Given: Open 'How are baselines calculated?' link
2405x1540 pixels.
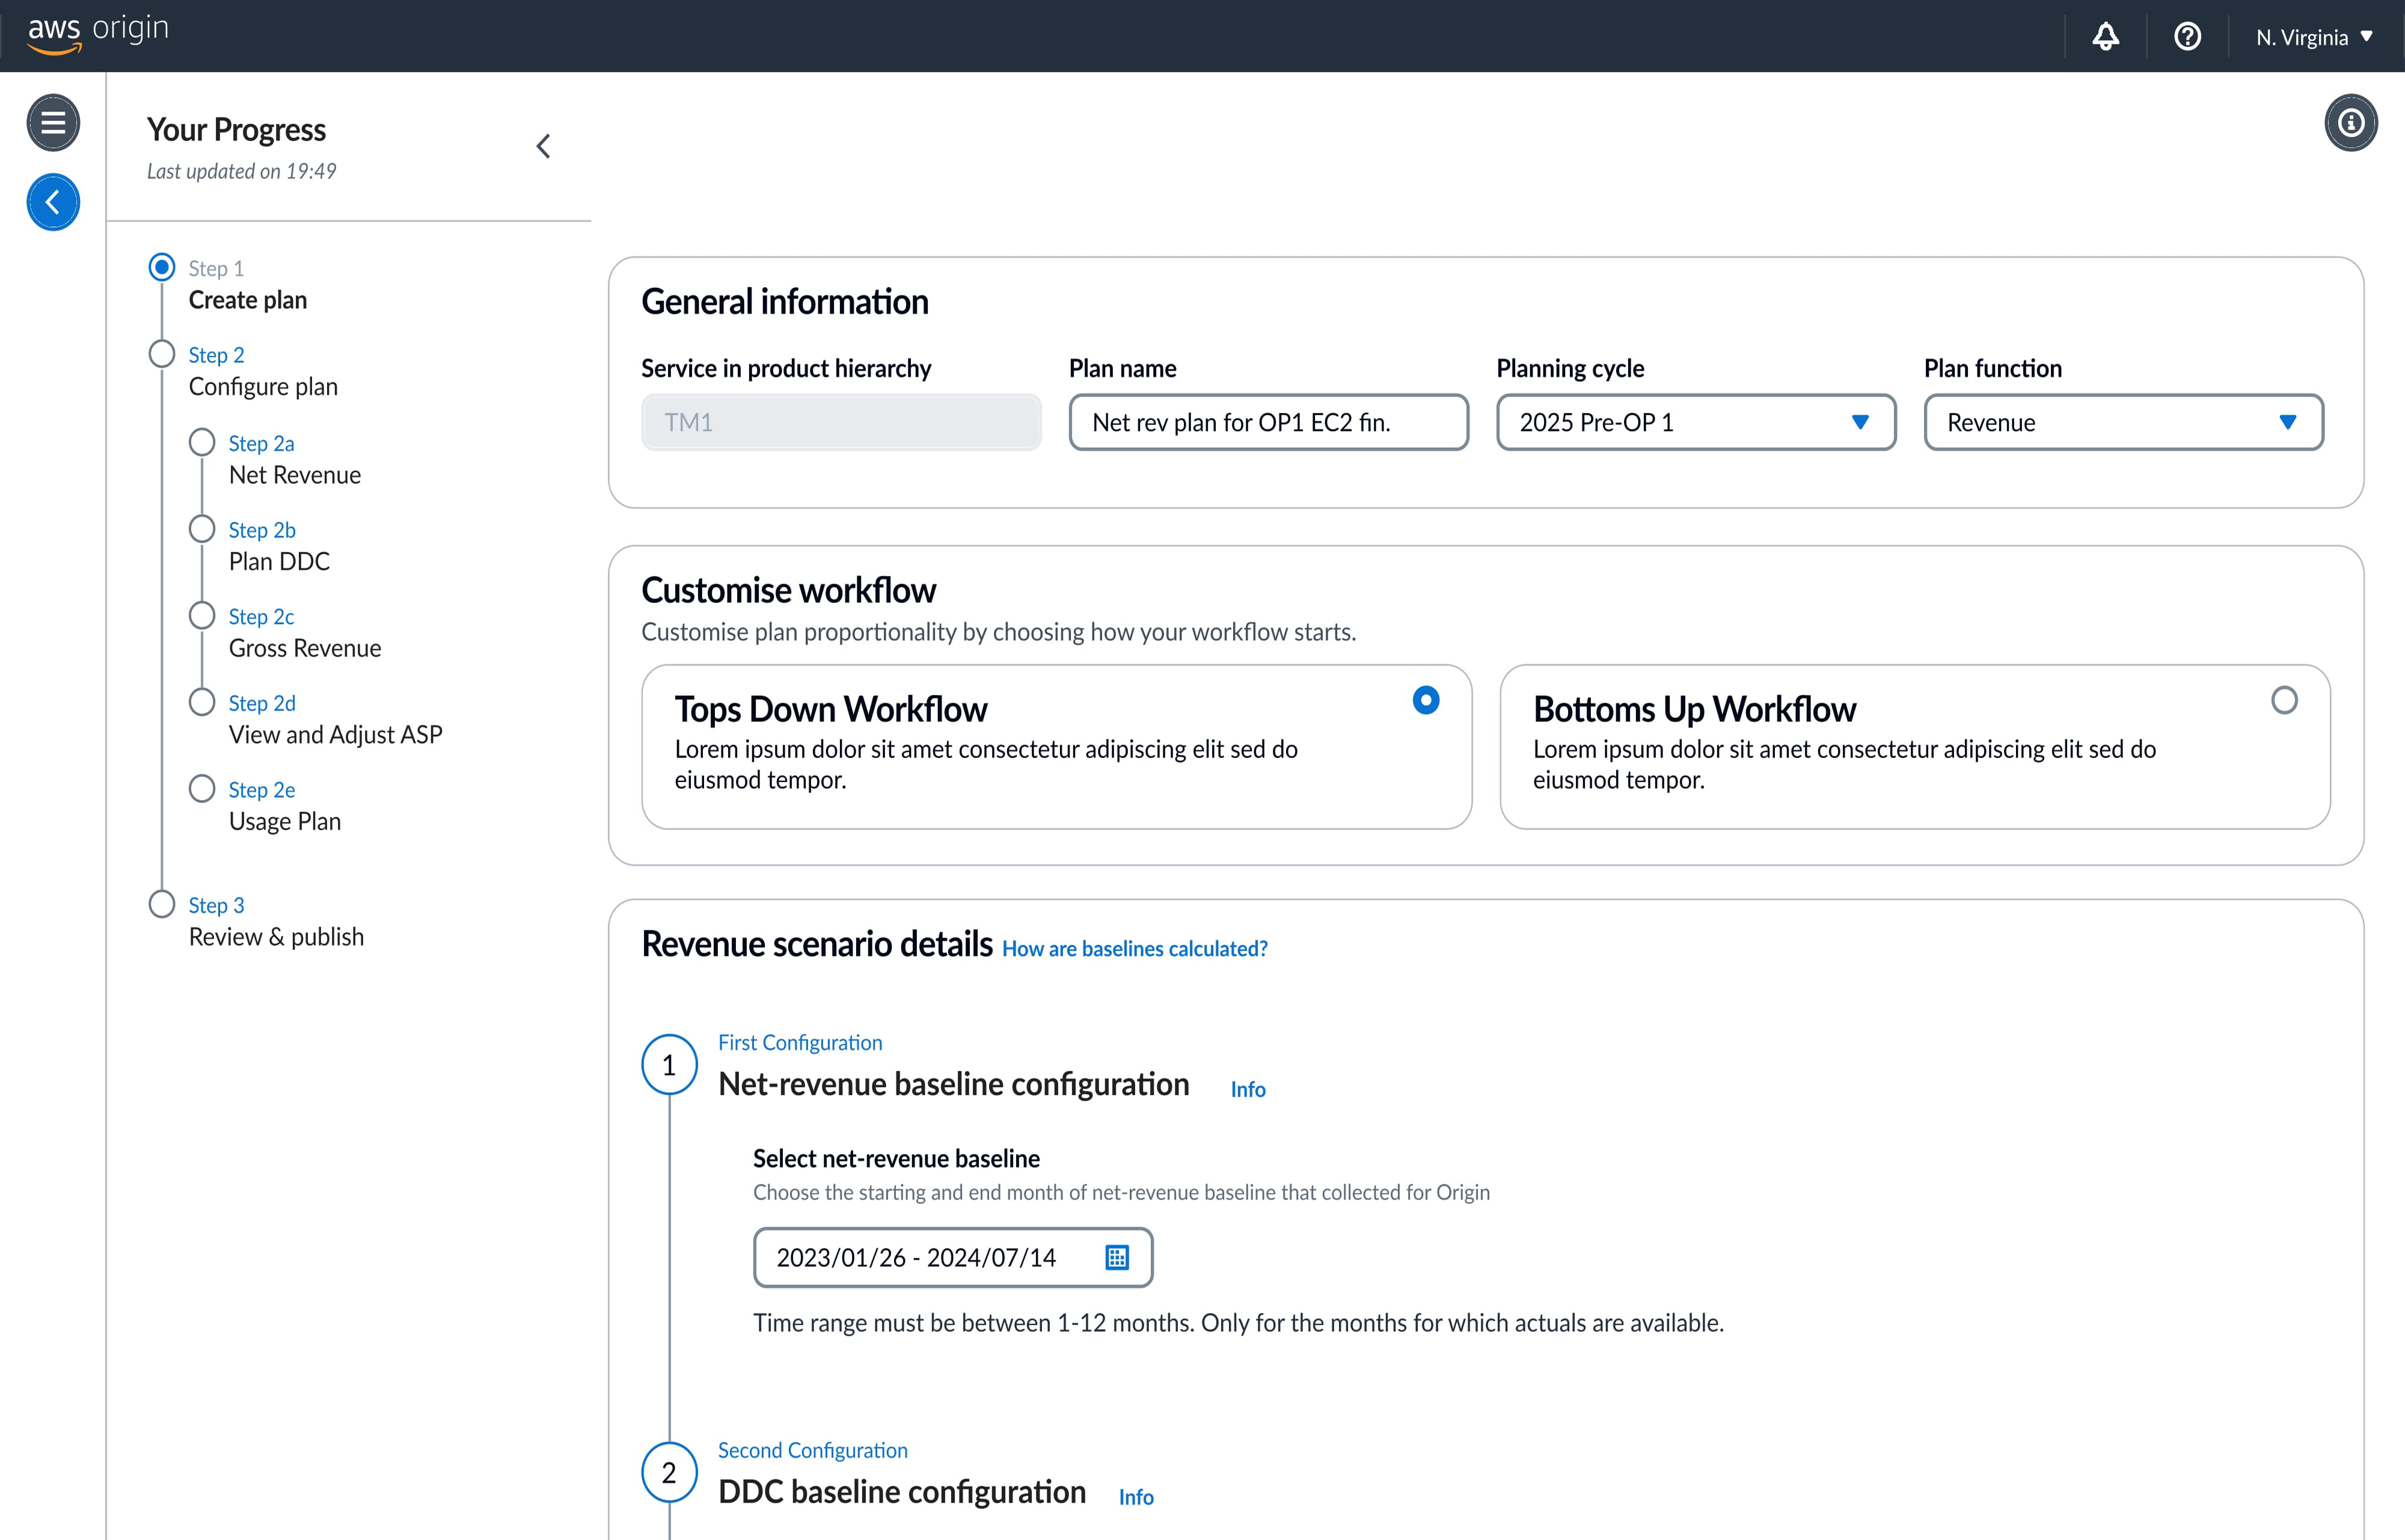Looking at the screenshot, I should point(1134,948).
